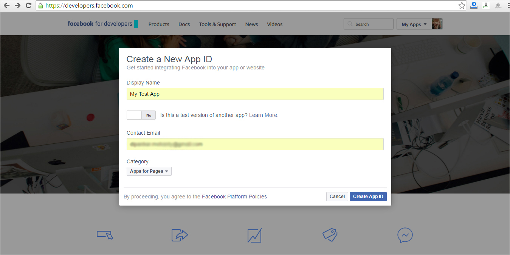
Task: Go to the News section
Action: (x=251, y=24)
